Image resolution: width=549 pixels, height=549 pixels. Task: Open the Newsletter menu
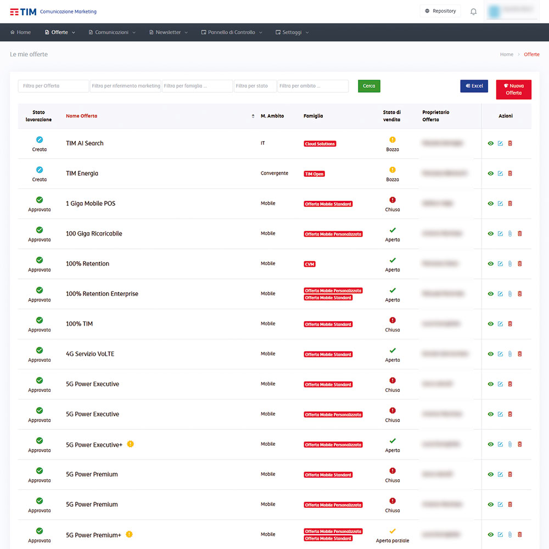[x=168, y=32]
